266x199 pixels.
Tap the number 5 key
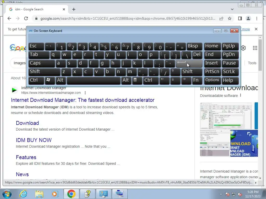pos(104,46)
